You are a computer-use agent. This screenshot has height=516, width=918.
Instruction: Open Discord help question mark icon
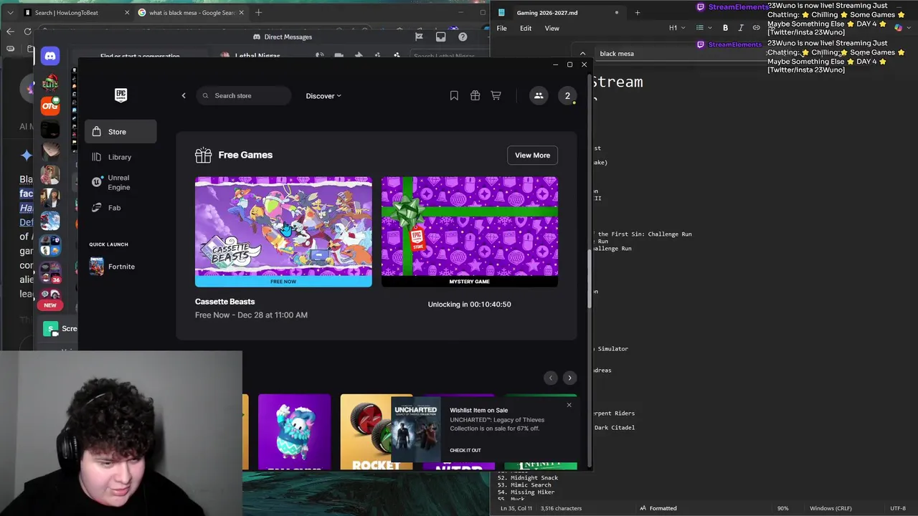tap(463, 37)
